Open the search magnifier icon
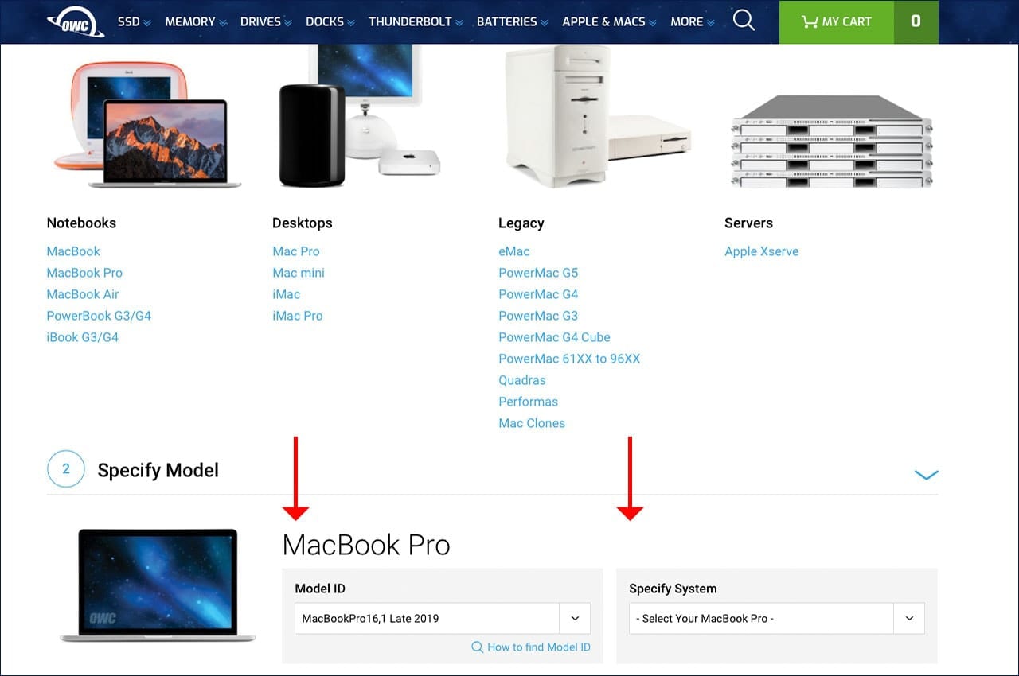 tap(744, 21)
